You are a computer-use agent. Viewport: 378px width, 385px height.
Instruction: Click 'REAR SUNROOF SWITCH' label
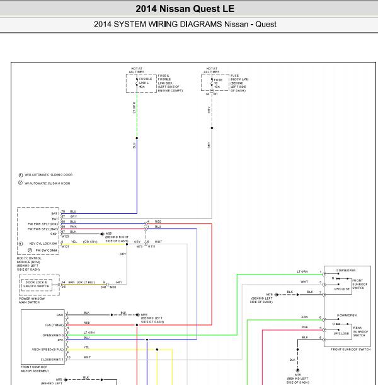[360, 331]
